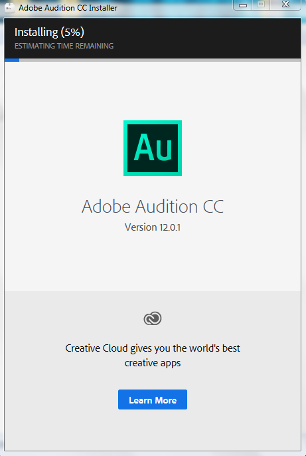The width and height of the screenshot is (306, 456).
Task: Click the Creative Cloud world's best text line
Action: (x=153, y=348)
